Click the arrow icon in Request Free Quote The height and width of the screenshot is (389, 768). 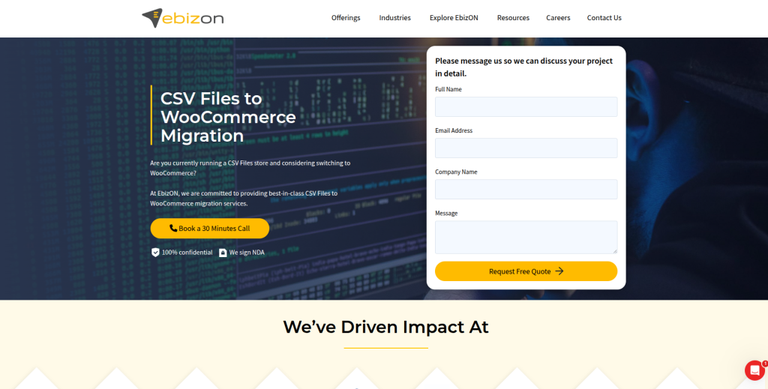click(x=559, y=271)
